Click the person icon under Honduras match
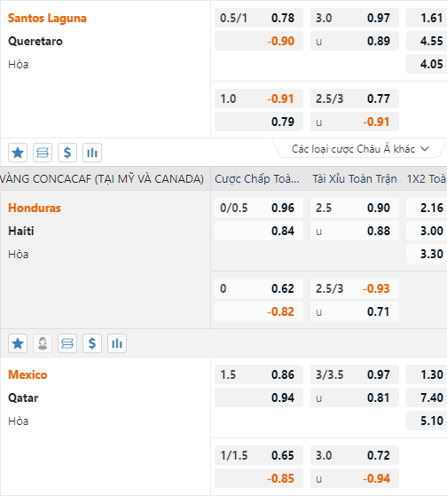Screen dimensions: 447x496 tap(43, 343)
